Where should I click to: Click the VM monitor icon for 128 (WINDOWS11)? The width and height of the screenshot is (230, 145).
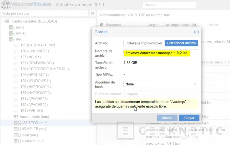click(x=16, y=81)
